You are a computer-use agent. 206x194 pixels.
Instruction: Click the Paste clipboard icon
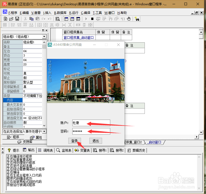pyautogui.click(x=37, y=19)
